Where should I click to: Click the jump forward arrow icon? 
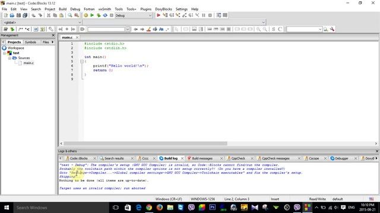pos(142,29)
